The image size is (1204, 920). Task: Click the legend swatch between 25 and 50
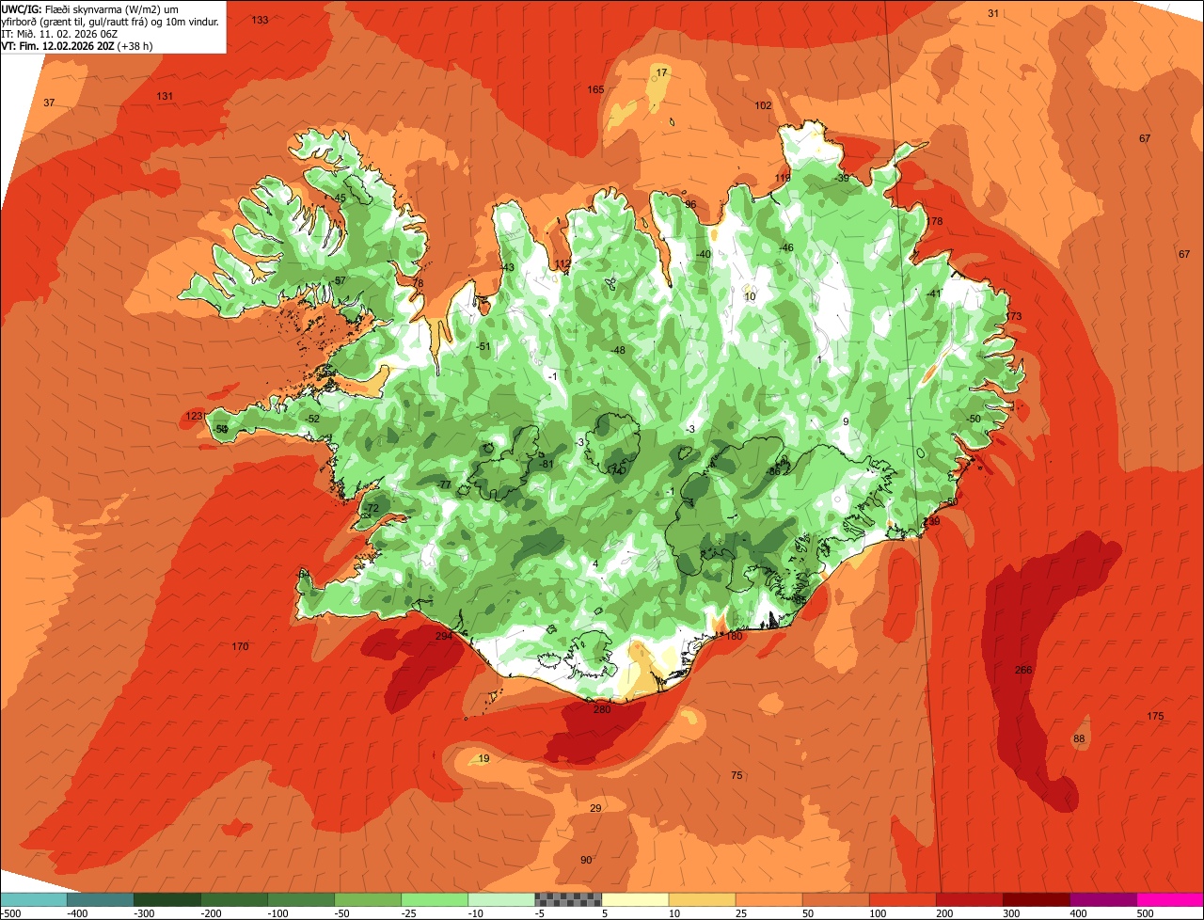point(768,900)
